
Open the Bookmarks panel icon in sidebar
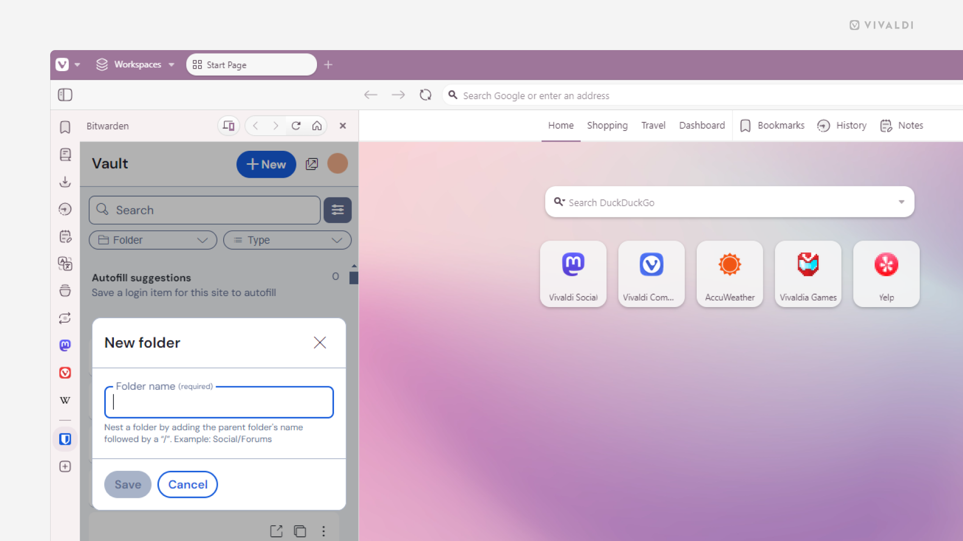coord(65,127)
